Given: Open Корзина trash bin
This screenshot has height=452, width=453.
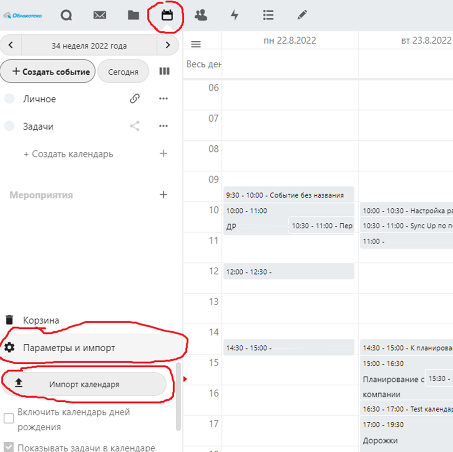Looking at the screenshot, I should coord(41,320).
